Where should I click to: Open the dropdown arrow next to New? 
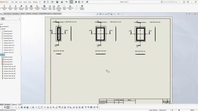point(50,2)
